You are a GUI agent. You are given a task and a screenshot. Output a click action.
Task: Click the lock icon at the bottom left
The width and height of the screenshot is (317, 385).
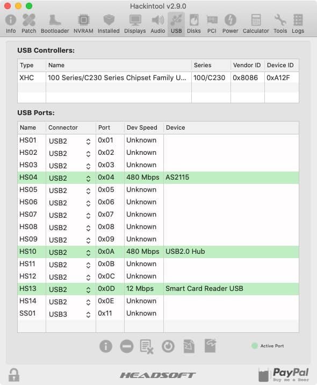14,375
